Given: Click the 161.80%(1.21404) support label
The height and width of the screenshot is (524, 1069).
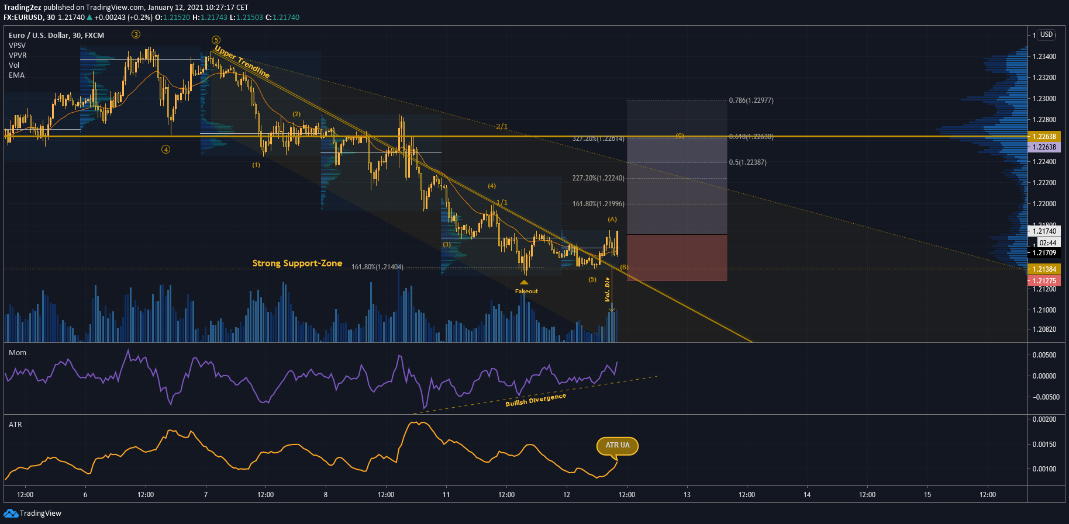Looking at the screenshot, I should [377, 267].
